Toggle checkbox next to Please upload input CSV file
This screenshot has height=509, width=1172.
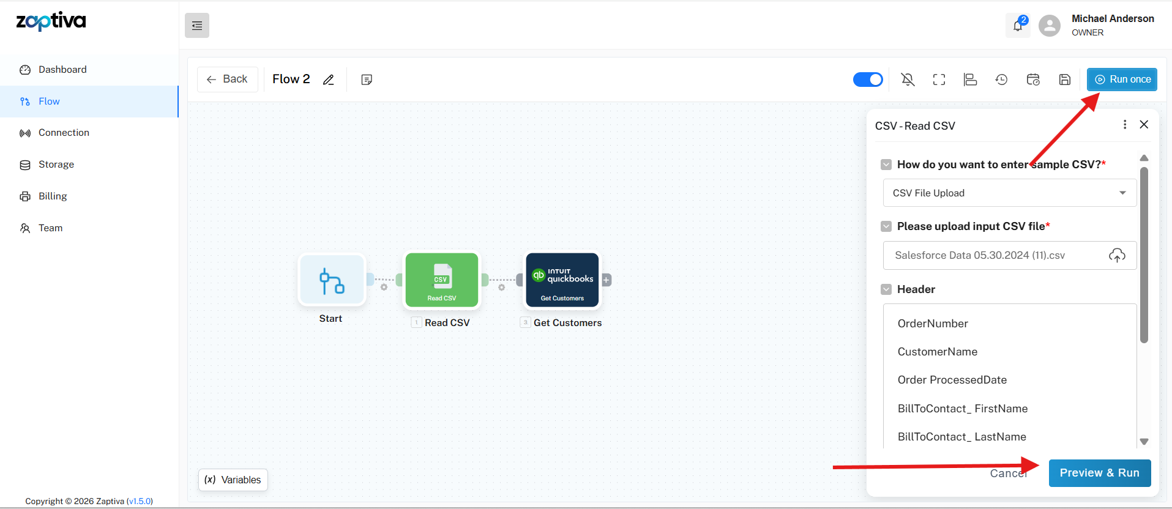coord(886,226)
